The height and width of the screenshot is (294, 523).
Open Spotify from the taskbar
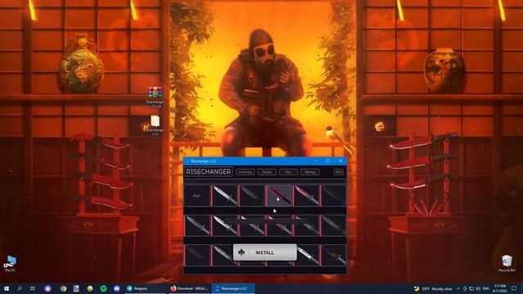(x=104, y=288)
